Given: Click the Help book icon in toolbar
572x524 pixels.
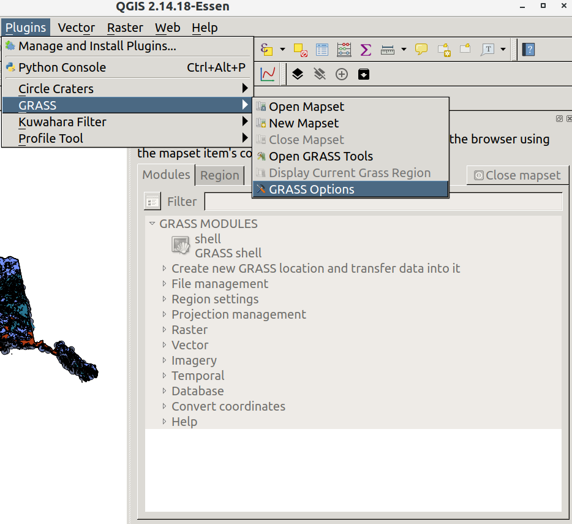Looking at the screenshot, I should coord(529,49).
